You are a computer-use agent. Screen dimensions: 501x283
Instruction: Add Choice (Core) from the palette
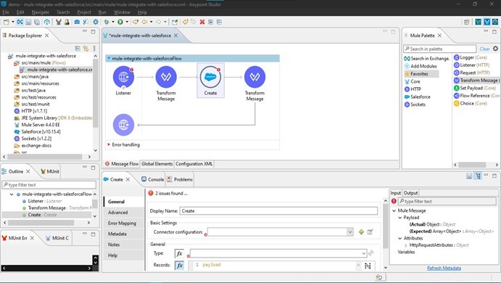click(470, 103)
